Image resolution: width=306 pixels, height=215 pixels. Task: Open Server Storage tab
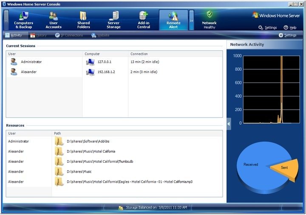(x=113, y=20)
